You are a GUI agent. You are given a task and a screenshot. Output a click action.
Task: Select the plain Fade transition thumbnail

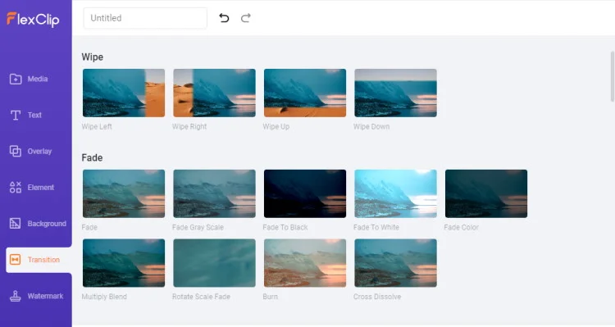pyautogui.click(x=124, y=193)
